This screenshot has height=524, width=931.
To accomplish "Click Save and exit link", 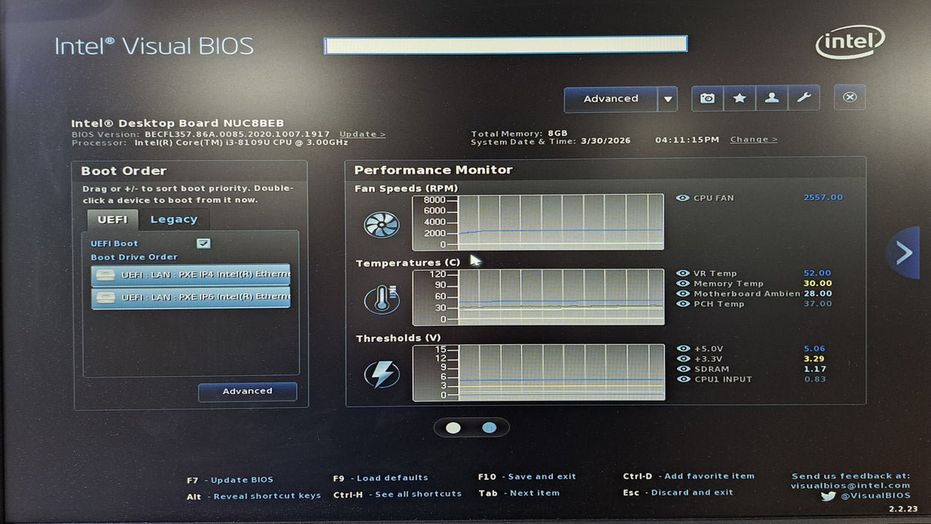I will click(x=542, y=476).
